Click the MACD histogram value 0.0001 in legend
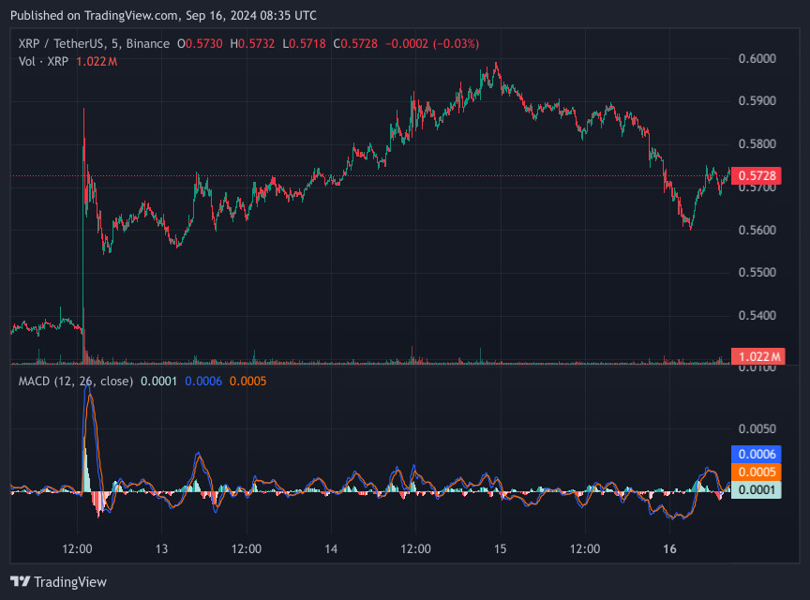810x600 pixels. [x=158, y=382]
